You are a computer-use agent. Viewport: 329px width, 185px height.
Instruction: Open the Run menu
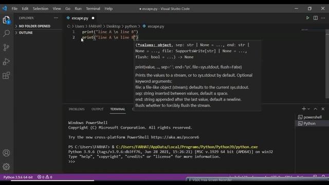coord(78,9)
